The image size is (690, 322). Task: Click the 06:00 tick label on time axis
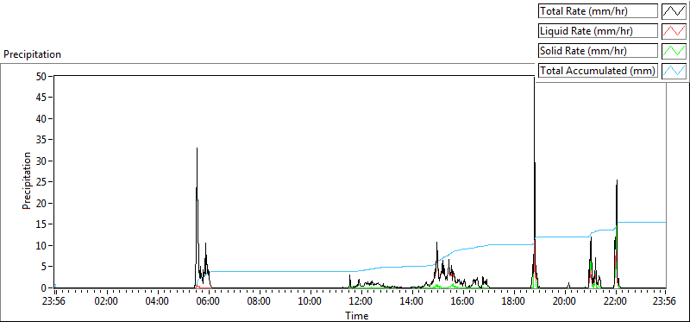pos(209,301)
